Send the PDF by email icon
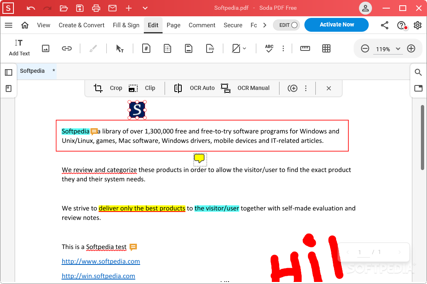This screenshot has height=284, width=427. coord(112,8)
